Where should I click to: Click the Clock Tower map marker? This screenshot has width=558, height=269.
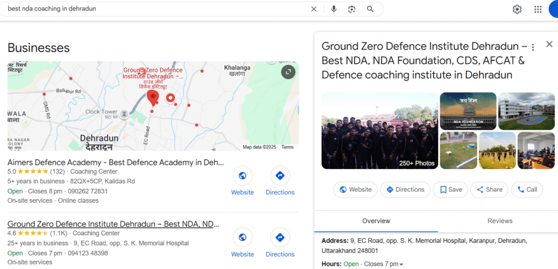point(124,113)
